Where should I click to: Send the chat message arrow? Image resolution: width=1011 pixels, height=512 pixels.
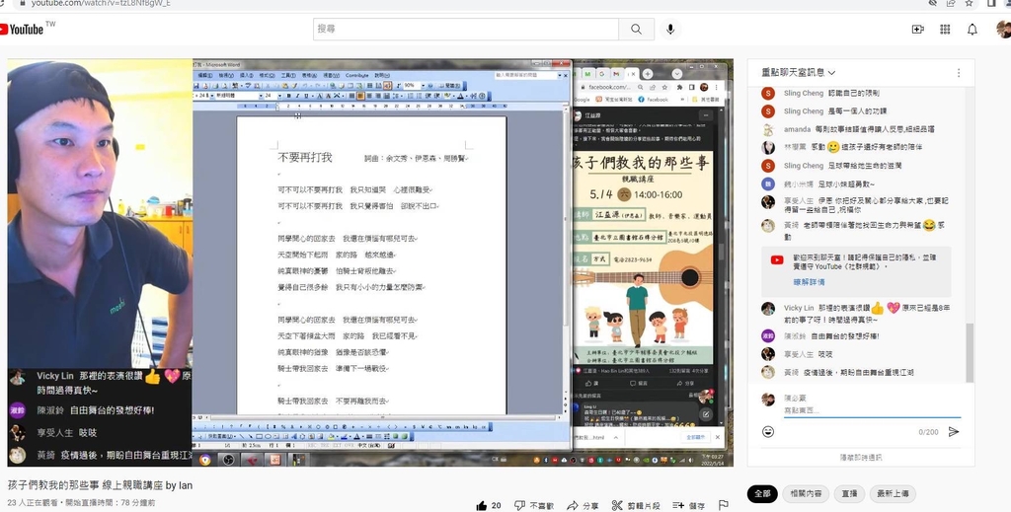click(x=954, y=431)
